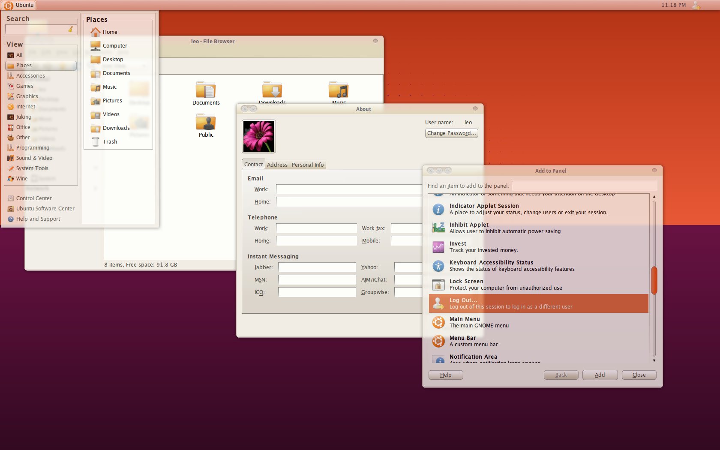Viewport: 720px width, 450px height.
Task: Click the broom clear icon in search
Action: click(x=71, y=30)
